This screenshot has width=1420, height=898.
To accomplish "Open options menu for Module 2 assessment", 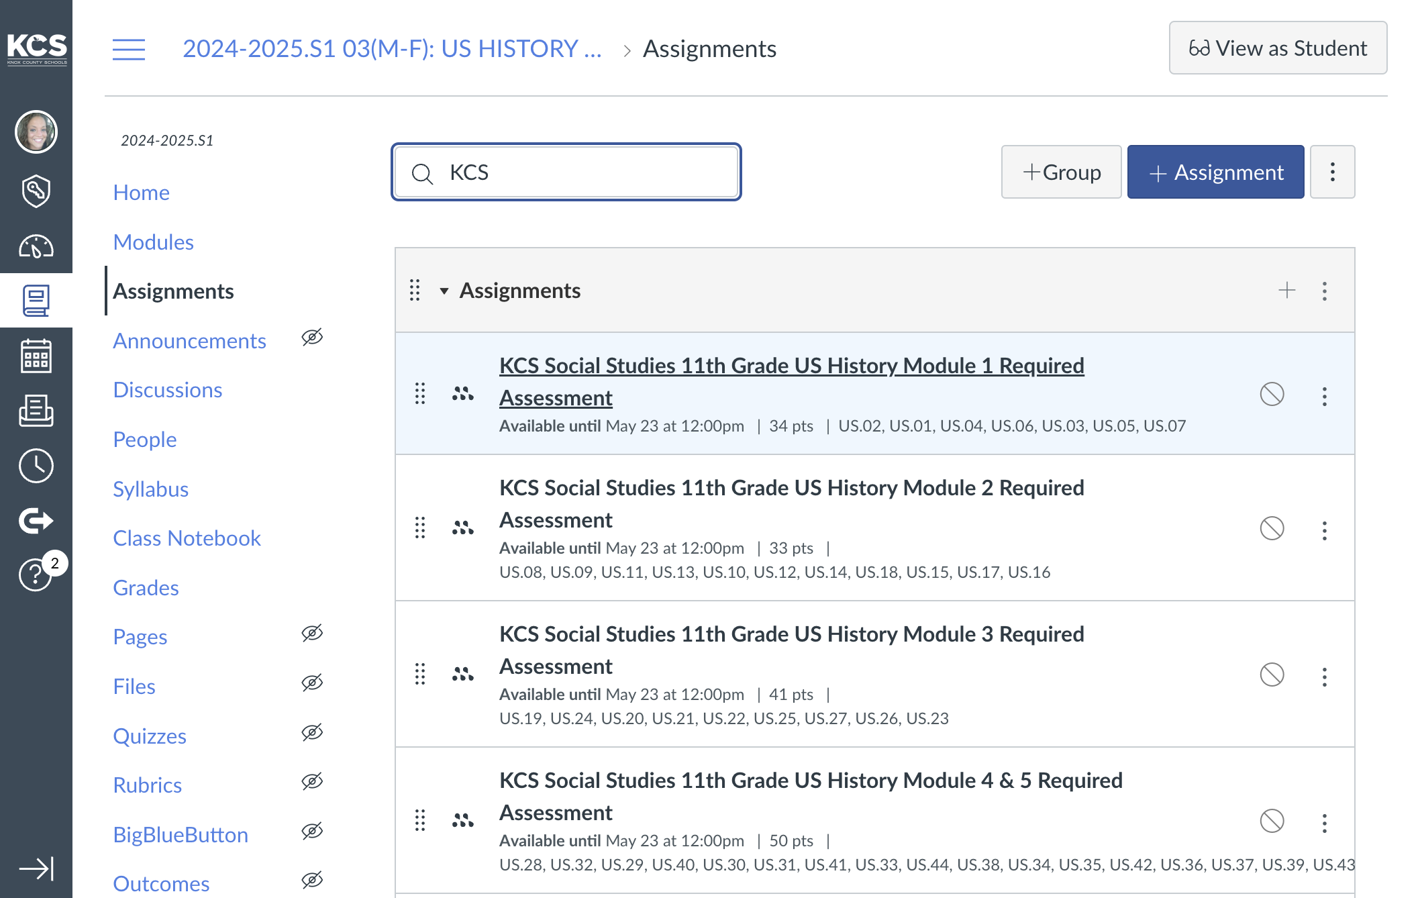I will pyautogui.click(x=1324, y=530).
